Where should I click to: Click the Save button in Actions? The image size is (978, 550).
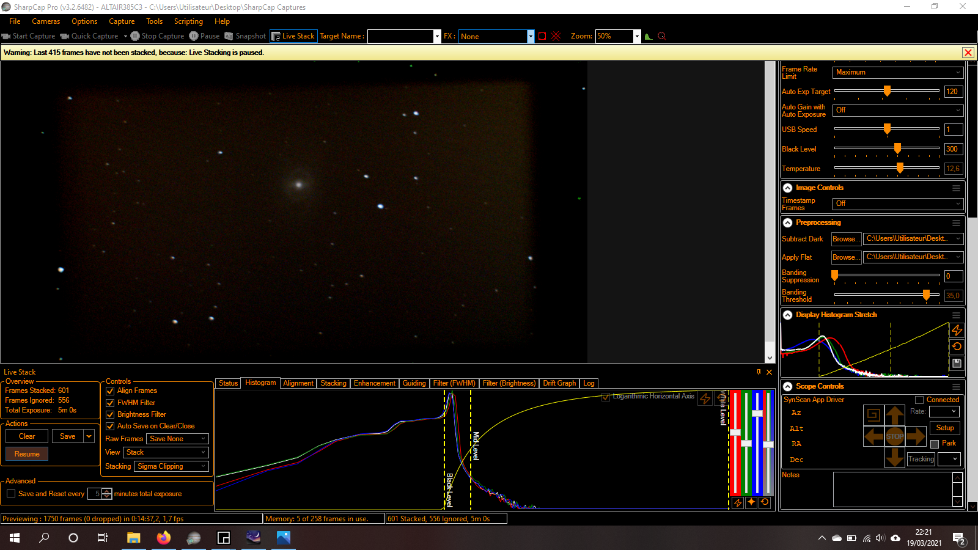point(68,436)
